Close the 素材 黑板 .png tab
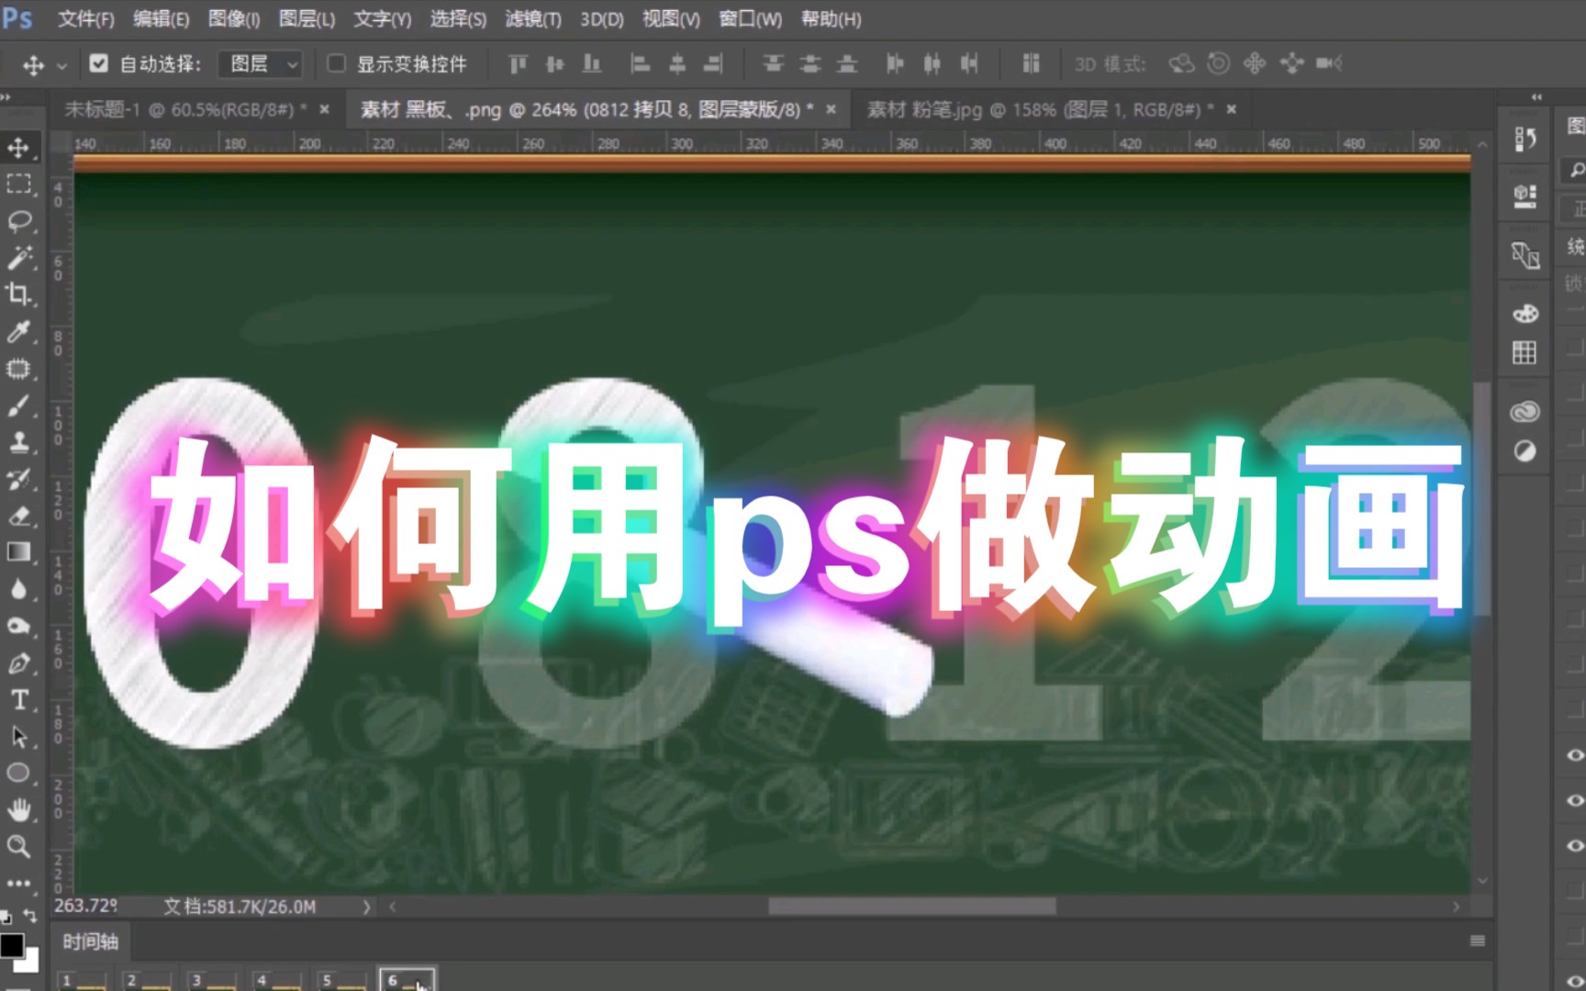Screen dimensions: 1586x991 point(831,109)
